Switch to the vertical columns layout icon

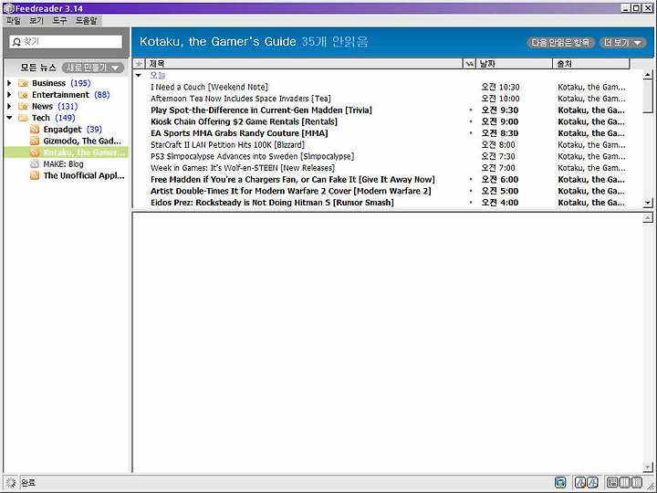[x=624, y=483]
